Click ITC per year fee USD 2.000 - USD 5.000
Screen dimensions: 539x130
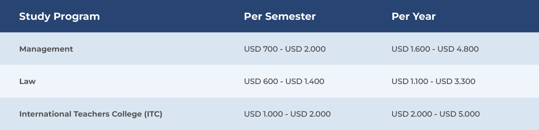pyautogui.click(x=436, y=114)
